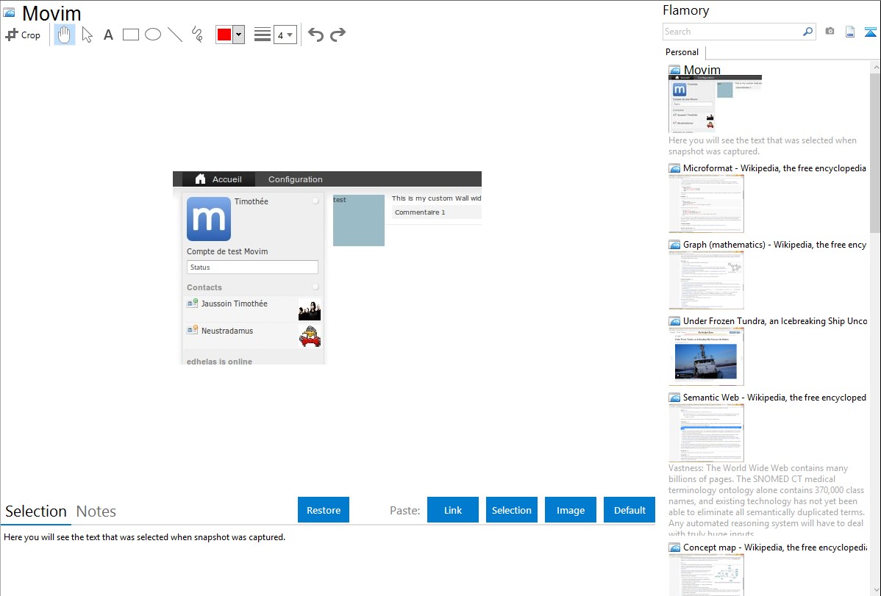
Task: Select "Concept map - Wikipedia" title
Action: point(775,547)
